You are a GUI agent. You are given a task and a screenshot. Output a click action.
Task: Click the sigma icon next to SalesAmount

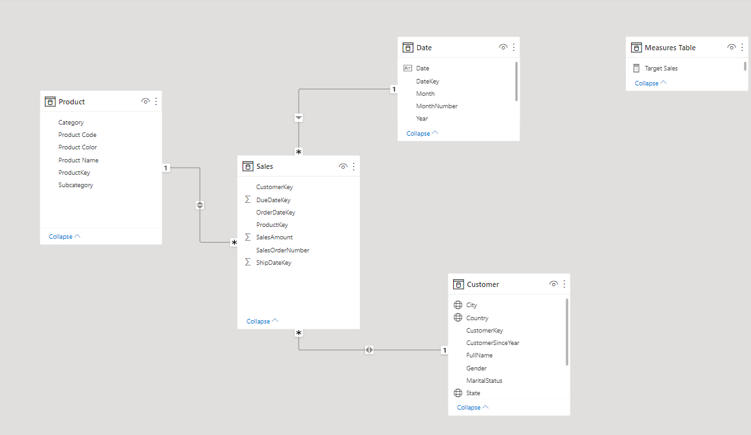tap(248, 237)
